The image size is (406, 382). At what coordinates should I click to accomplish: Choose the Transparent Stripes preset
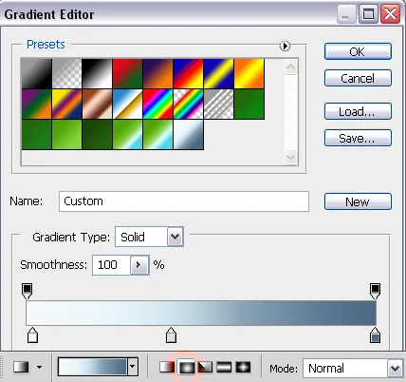pyautogui.click(x=218, y=105)
